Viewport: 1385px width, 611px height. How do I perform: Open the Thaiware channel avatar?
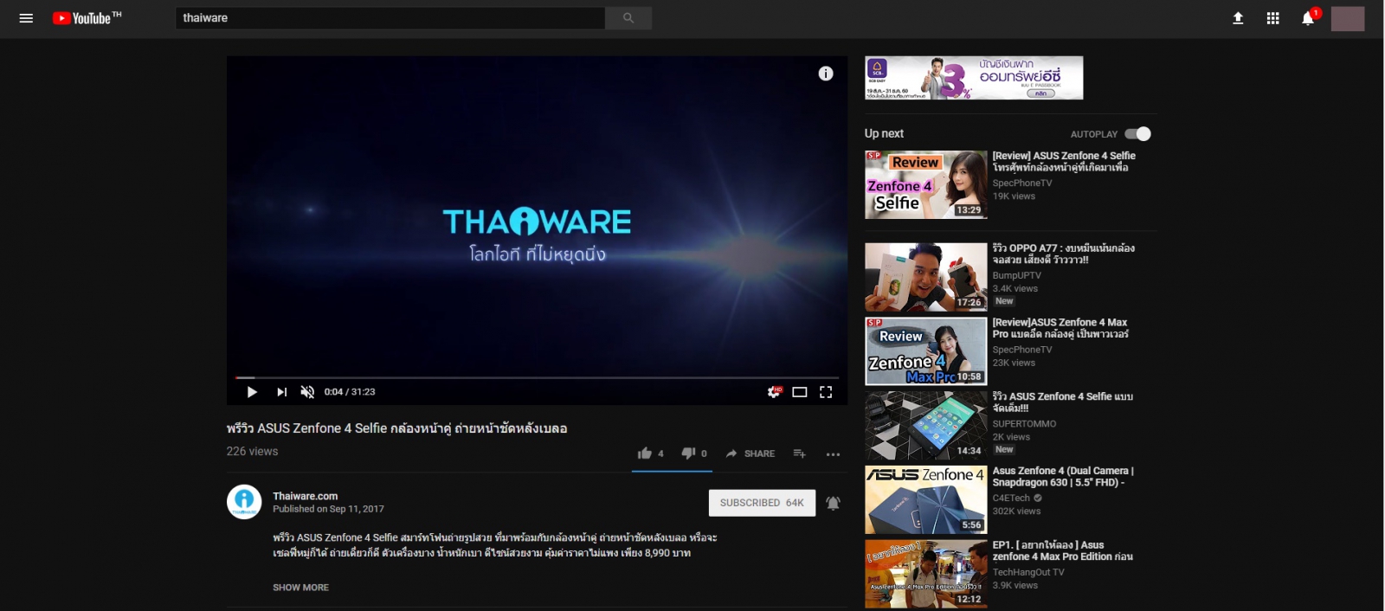[244, 502]
